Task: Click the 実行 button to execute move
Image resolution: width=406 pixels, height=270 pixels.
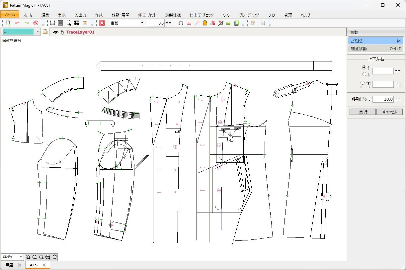Action: tap(362, 112)
